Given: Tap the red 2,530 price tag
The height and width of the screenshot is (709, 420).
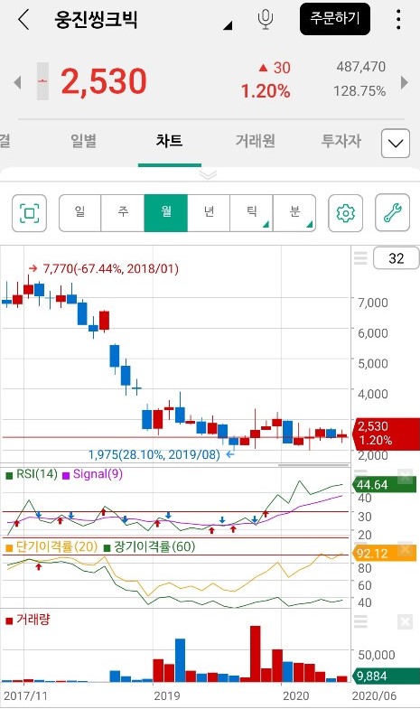Looking at the screenshot, I should pyautogui.click(x=387, y=434).
